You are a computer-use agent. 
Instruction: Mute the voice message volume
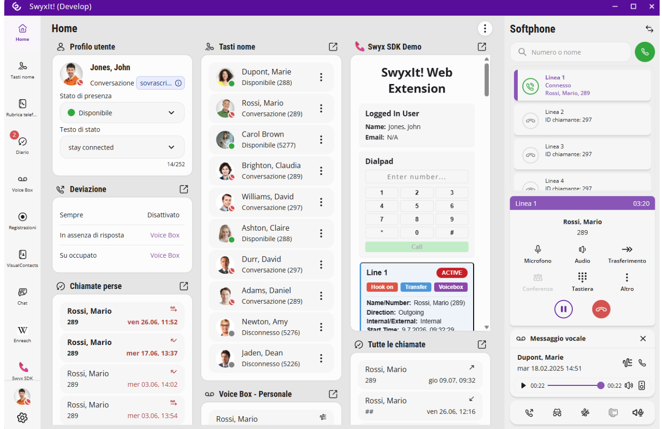[x=629, y=385]
